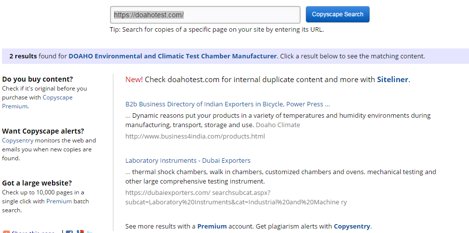Screen dimensions: 469x233
Task: Visit the dubaiexporters.com searchsubcat URL
Action: 236,197
